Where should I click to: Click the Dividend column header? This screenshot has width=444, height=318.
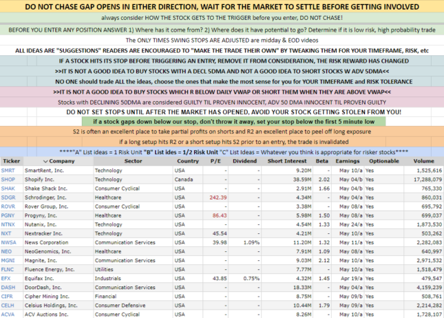coord(244,161)
